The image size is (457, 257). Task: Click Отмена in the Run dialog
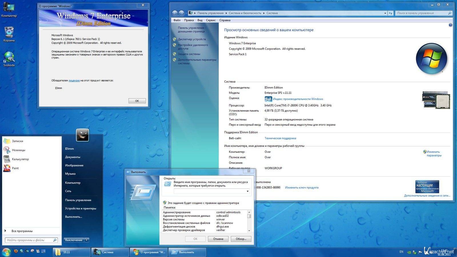click(218, 239)
